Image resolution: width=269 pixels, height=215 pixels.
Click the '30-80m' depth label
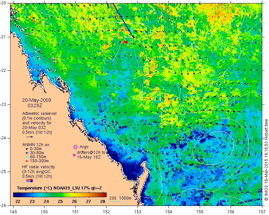coord(37,153)
